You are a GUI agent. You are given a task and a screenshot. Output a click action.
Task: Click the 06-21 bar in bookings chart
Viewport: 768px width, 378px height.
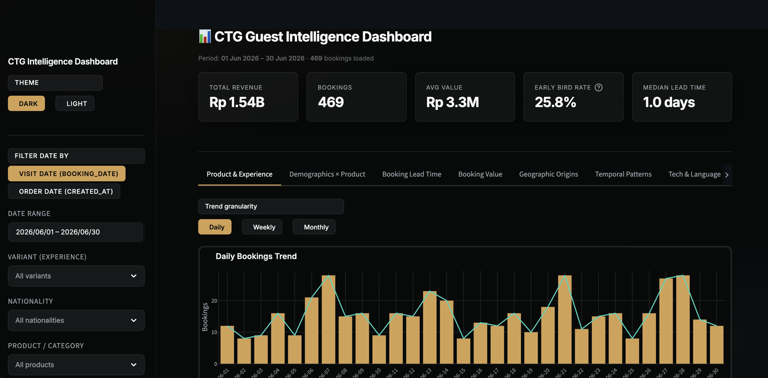pyautogui.click(x=565, y=320)
